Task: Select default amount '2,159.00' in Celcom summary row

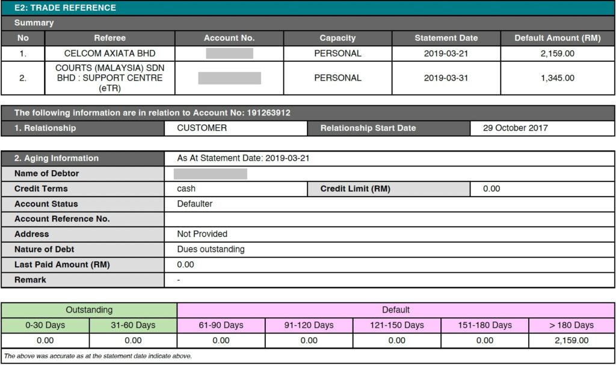Action: click(558, 53)
